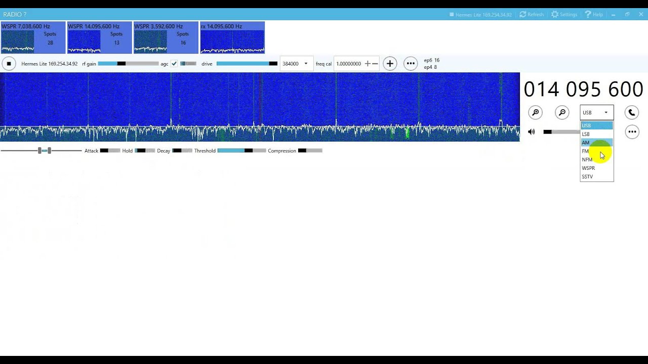
Task: Increase freq cal with the plus stepper
Action: click(x=368, y=64)
